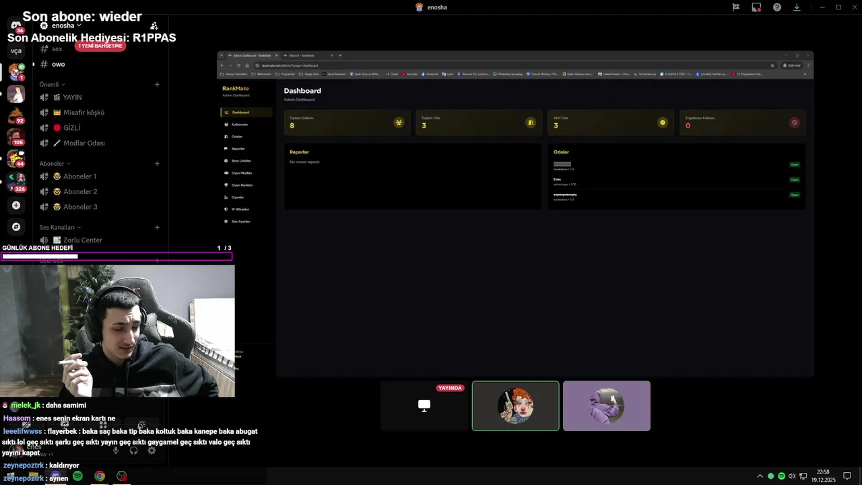Toggle microphone mute in the user panel

pos(116,450)
